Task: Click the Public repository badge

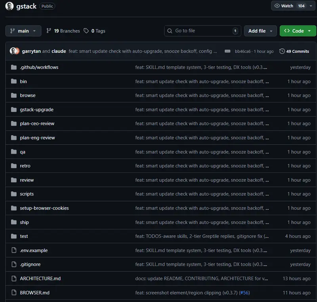Action: (47, 6)
